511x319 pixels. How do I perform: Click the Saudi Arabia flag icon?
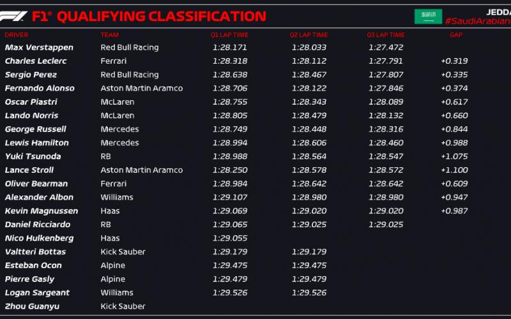click(428, 17)
